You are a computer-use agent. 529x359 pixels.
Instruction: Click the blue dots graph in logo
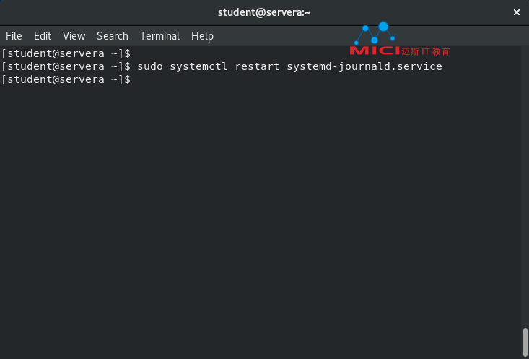click(x=375, y=33)
